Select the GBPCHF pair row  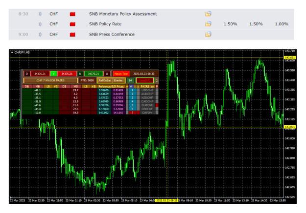click(x=147, y=109)
